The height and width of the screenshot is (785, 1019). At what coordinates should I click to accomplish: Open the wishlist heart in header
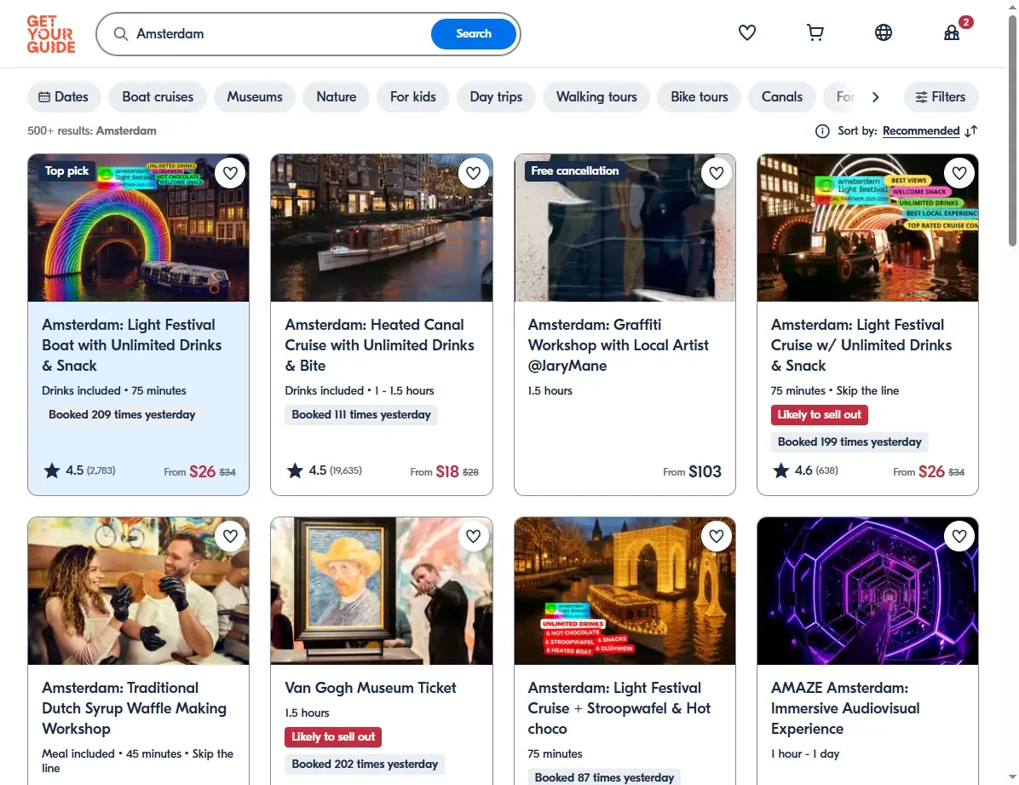point(746,32)
